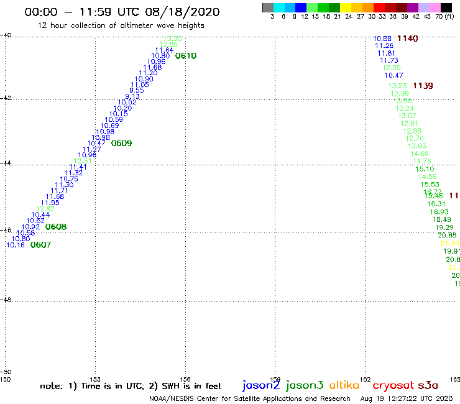Click the 13.30 wave height value
This screenshot has height=404, width=460.
point(173,39)
